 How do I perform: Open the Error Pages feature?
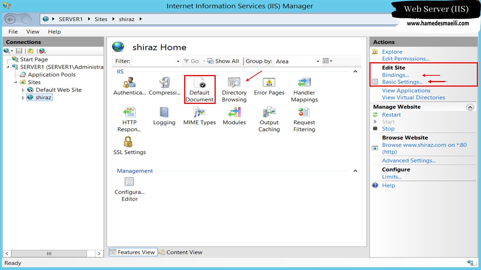269,87
